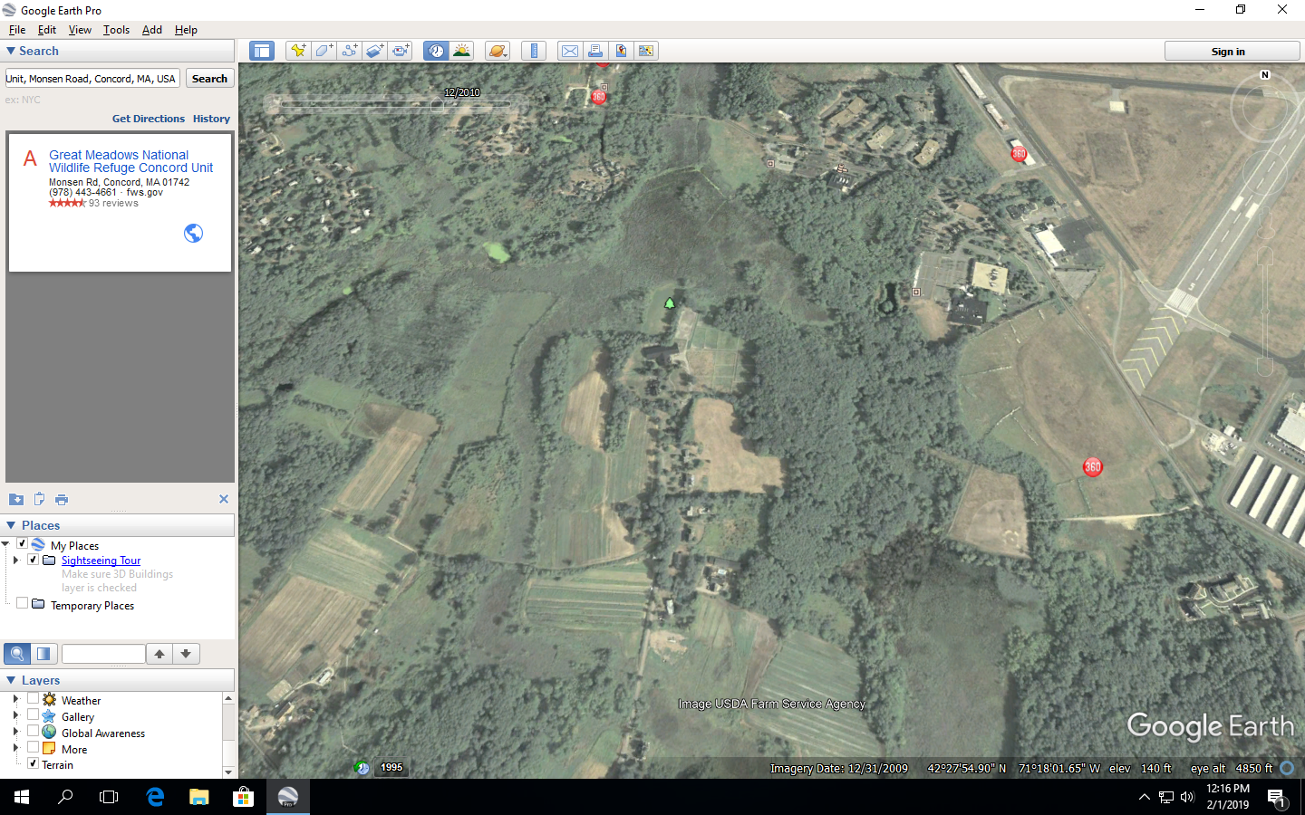Click the Get Directions link

pos(149,119)
